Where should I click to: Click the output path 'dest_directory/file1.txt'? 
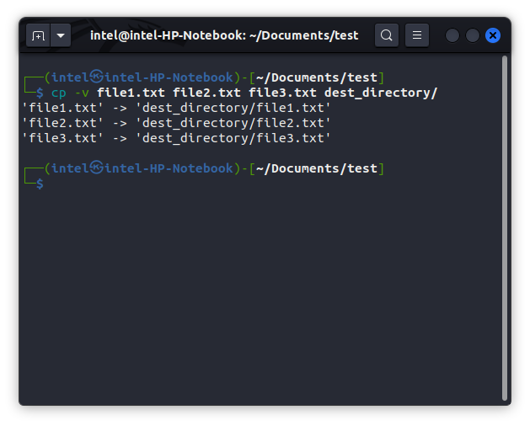coord(233,108)
